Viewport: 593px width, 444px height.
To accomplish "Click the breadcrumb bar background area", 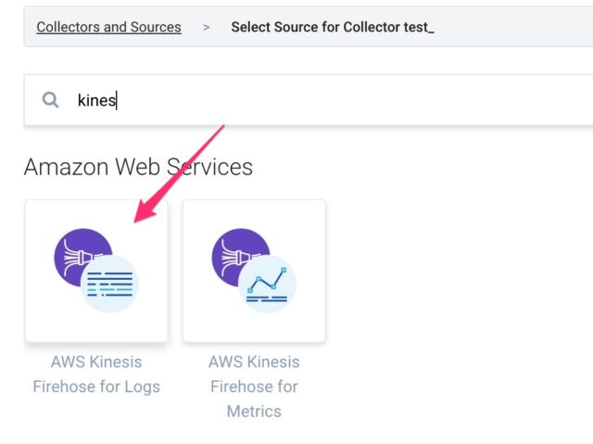I will click(511, 27).
